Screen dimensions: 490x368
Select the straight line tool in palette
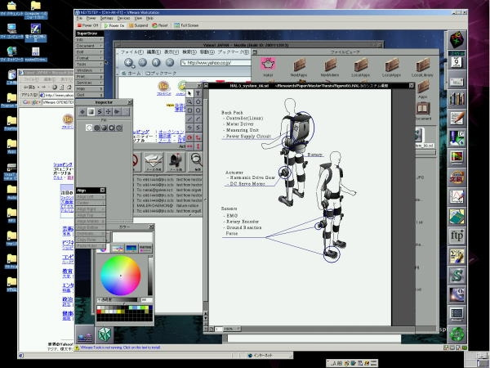(x=189, y=119)
